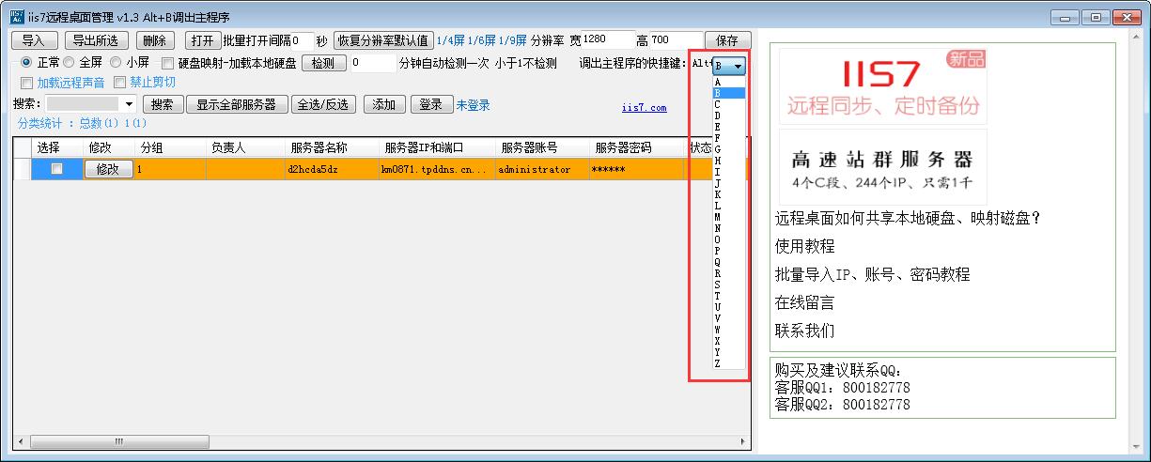Select the 全屏 fullscreen radio option
This screenshot has width=1151, height=462.
(x=69, y=63)
